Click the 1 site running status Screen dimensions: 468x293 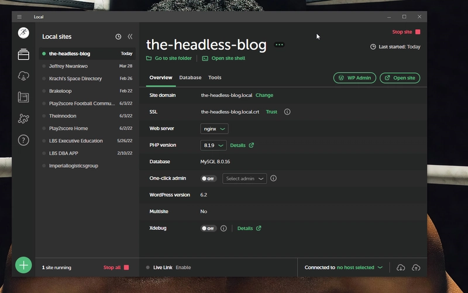pyautogui.click(x=56, y=267)
